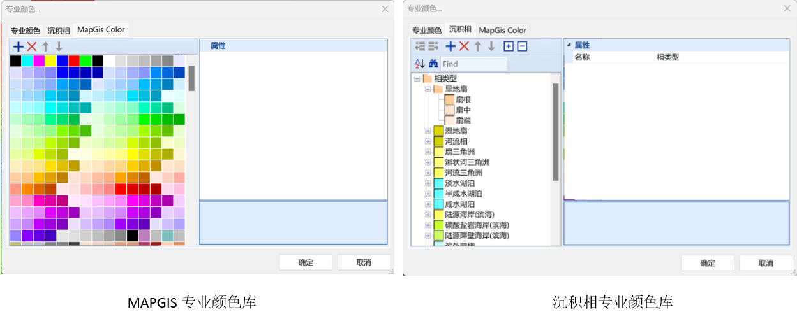Click collapse-all minus box icon in toolbar
This screenshot has height=312, width=797.
tap(522, 46)
